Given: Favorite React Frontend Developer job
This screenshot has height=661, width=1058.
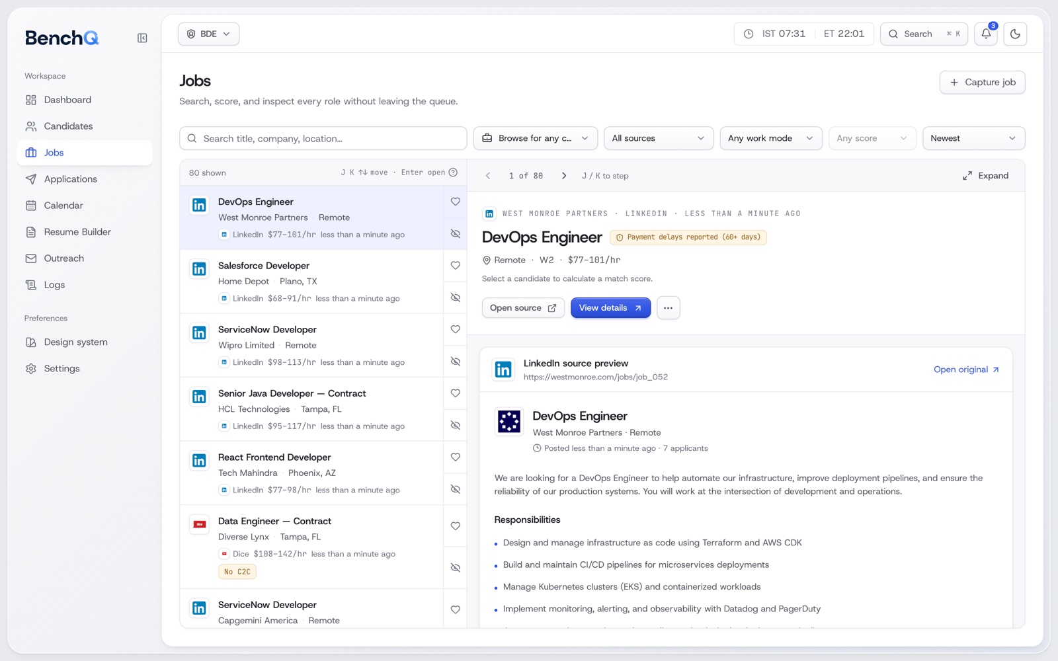Looking at the screenshot, I should click(x=456, y=457).
